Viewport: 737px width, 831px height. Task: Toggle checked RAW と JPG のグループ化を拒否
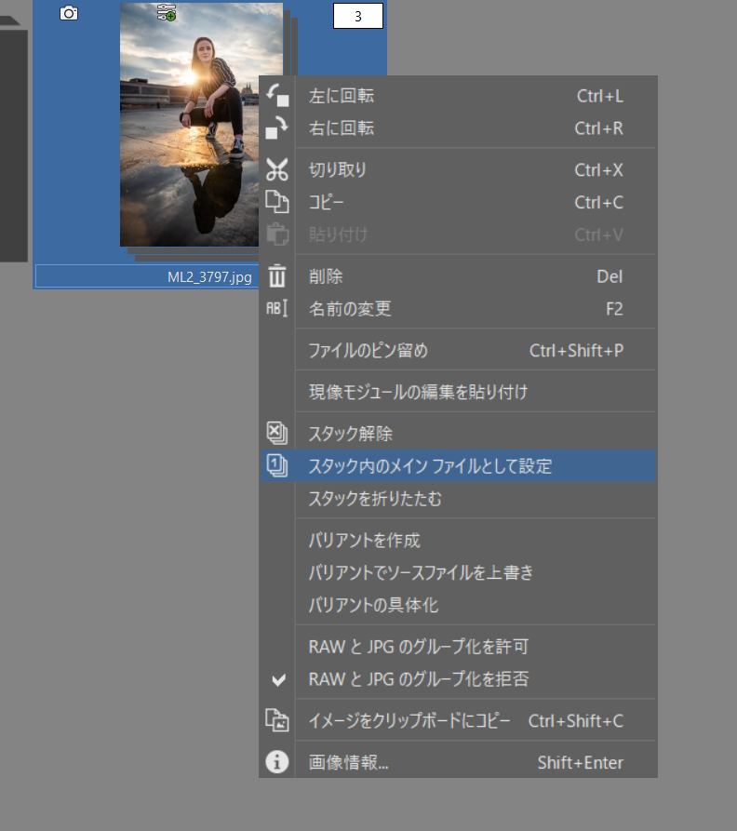click(x=459, y=679)
